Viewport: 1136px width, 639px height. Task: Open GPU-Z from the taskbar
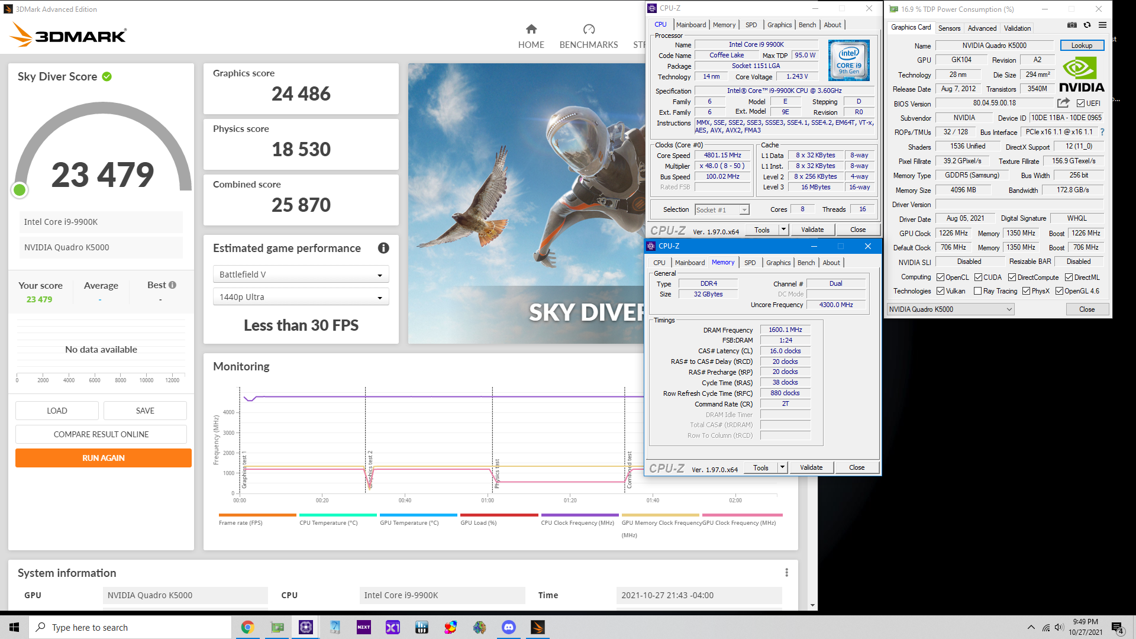tap(277, 627)
